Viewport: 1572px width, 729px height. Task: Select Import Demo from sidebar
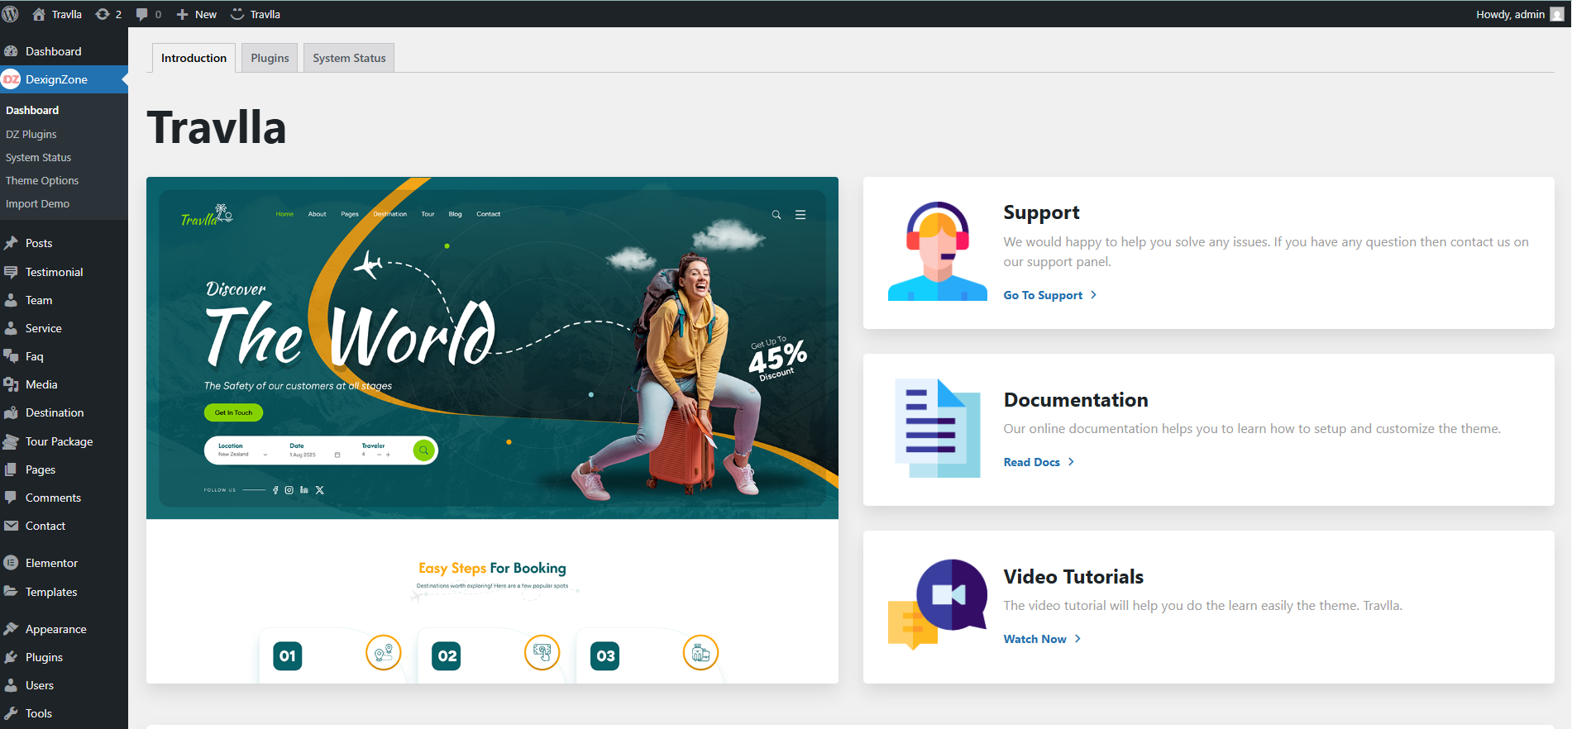37,203
